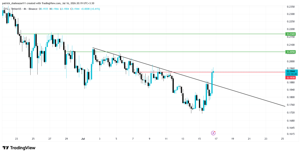
Task: Select the black descending trendline
Action: pyautogui.click(x=189, y=77)
